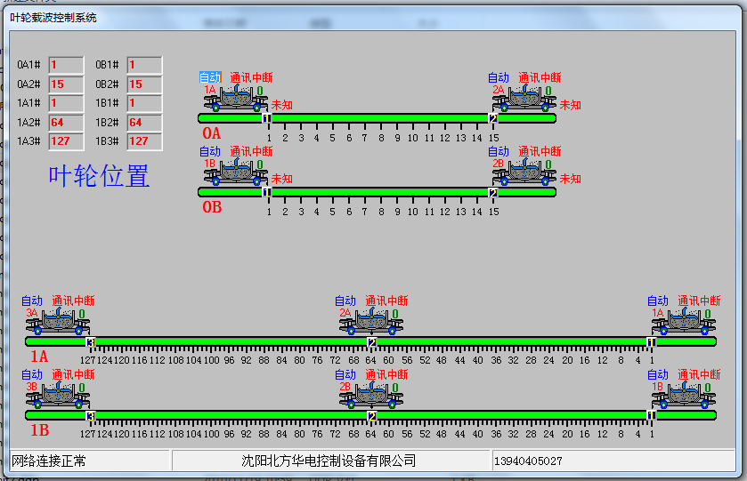747x481 pixels.
Task: Click the 自动 mode label above 1B on track 0B
Action: 210,151
